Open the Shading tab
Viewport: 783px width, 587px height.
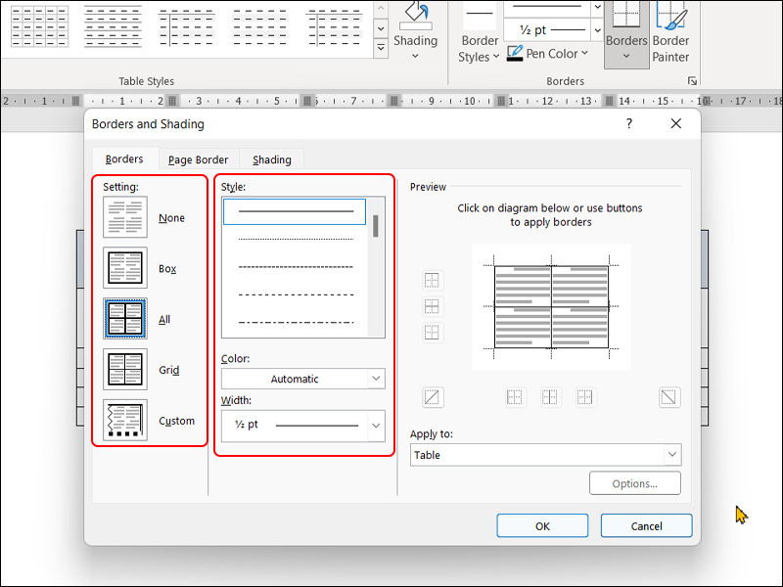[x=271, y=159]
